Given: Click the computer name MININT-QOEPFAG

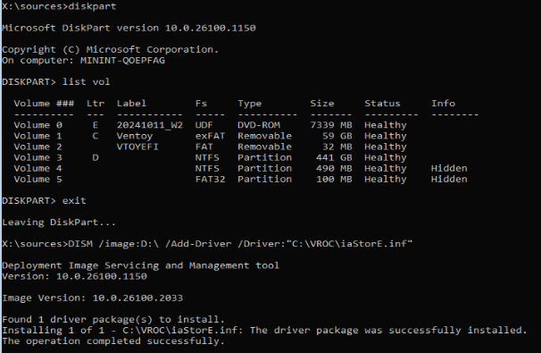Looking at the screenshot, I should coord(122,61).
